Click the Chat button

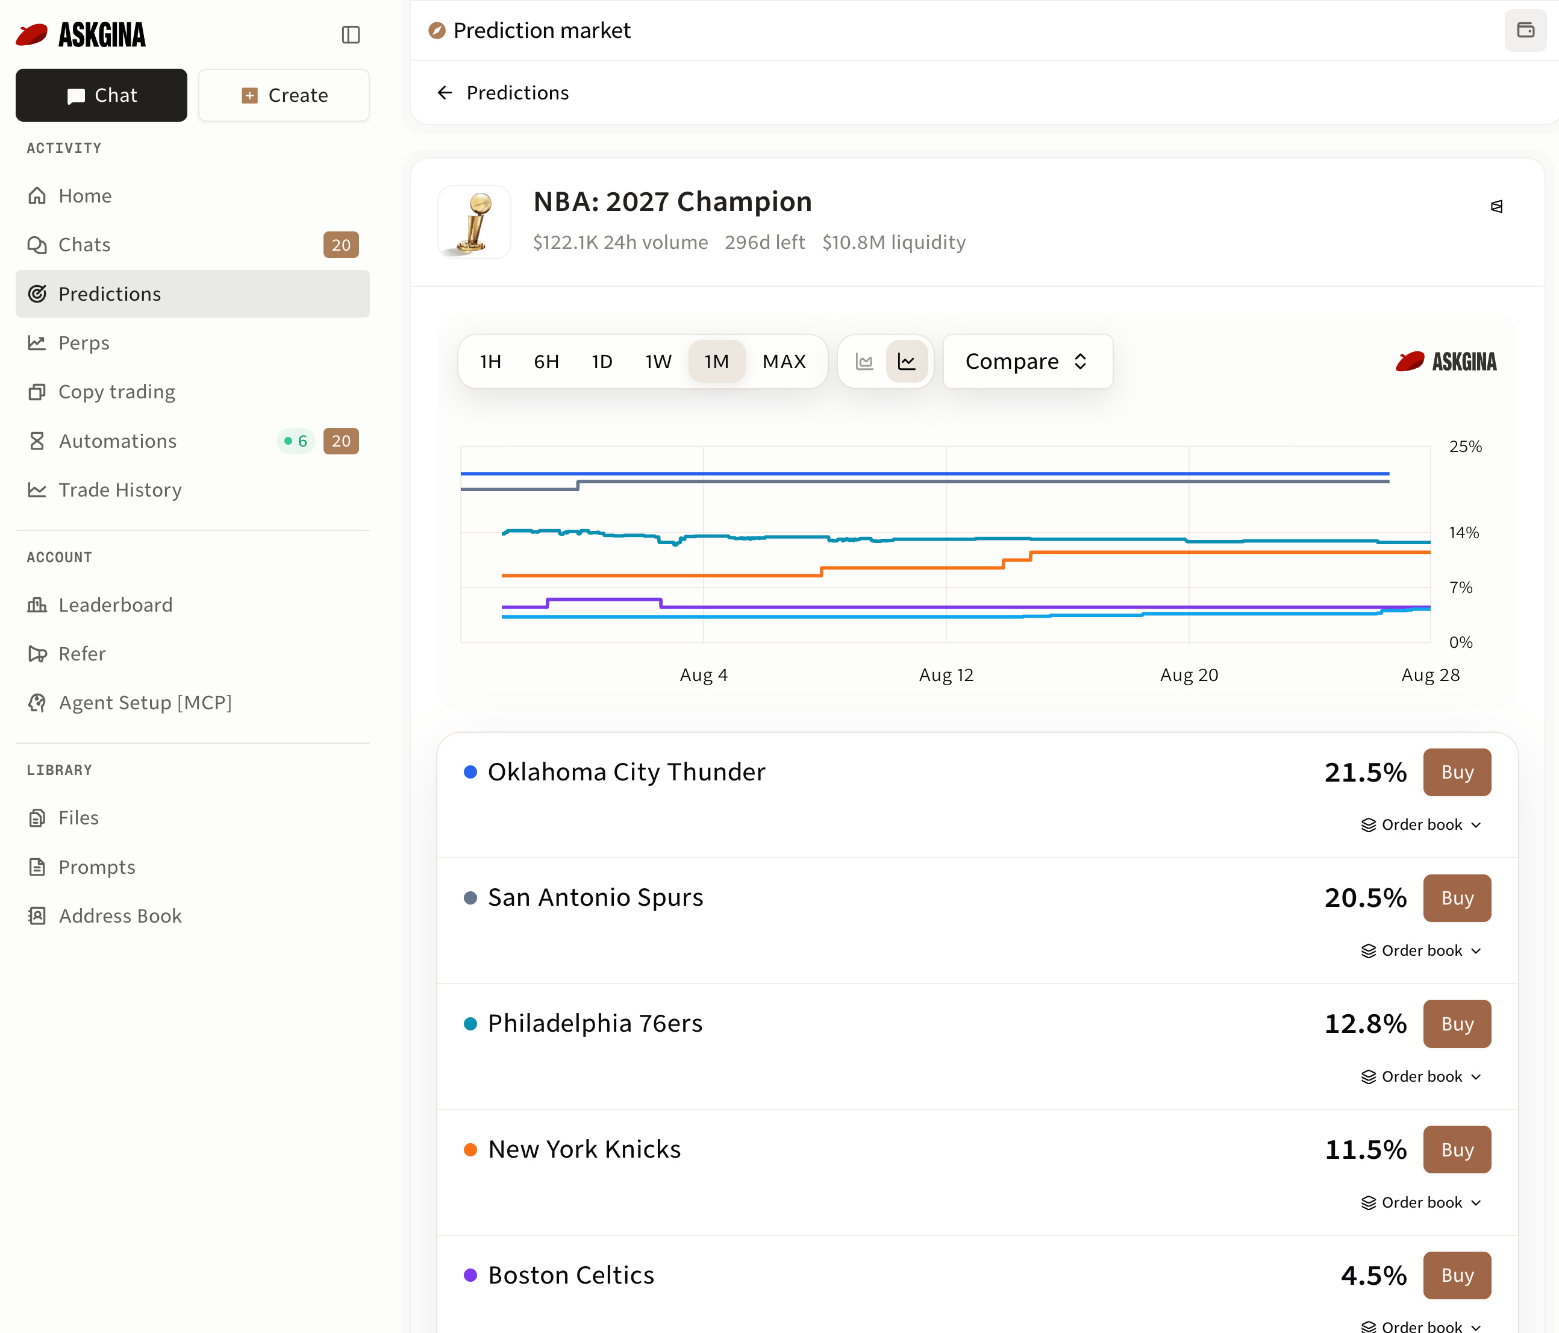102,96
